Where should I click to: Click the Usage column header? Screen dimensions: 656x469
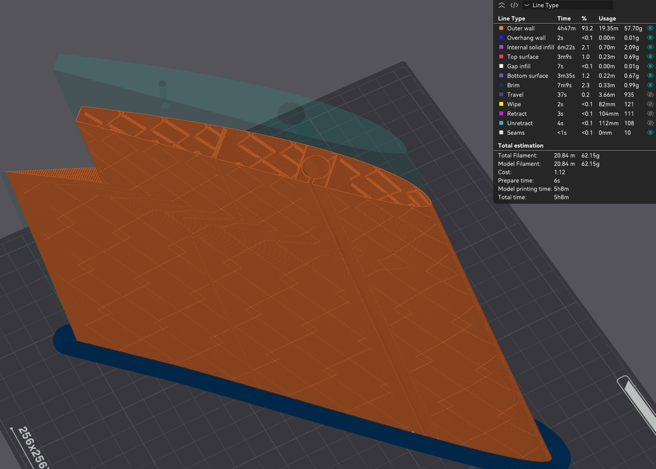pyautogui.click(x=607, y=18)
